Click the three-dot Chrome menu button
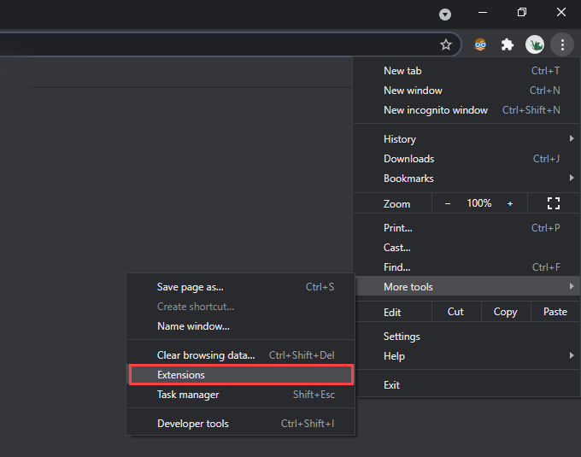This screenshot has width=581, height=457. [561, 44]
